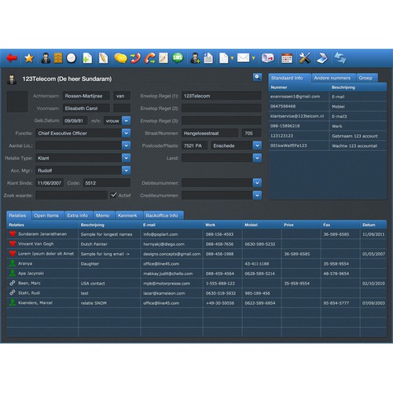The height and width of the screenshot is (393, 393).
Task: Select the Koenders, Marcel relation row
Action: (196, 303)
